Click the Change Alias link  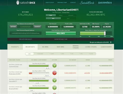pos(66,12)
